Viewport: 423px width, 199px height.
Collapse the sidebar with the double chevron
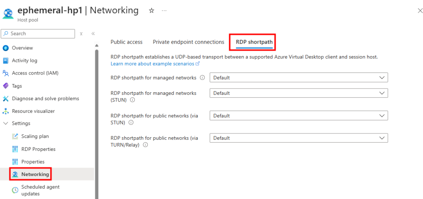pyautogui.click(x=93, y=34)
